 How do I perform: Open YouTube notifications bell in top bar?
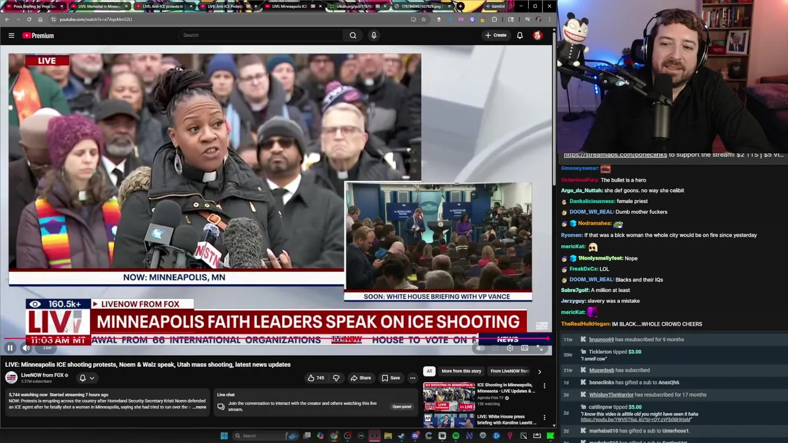(520, 36)
